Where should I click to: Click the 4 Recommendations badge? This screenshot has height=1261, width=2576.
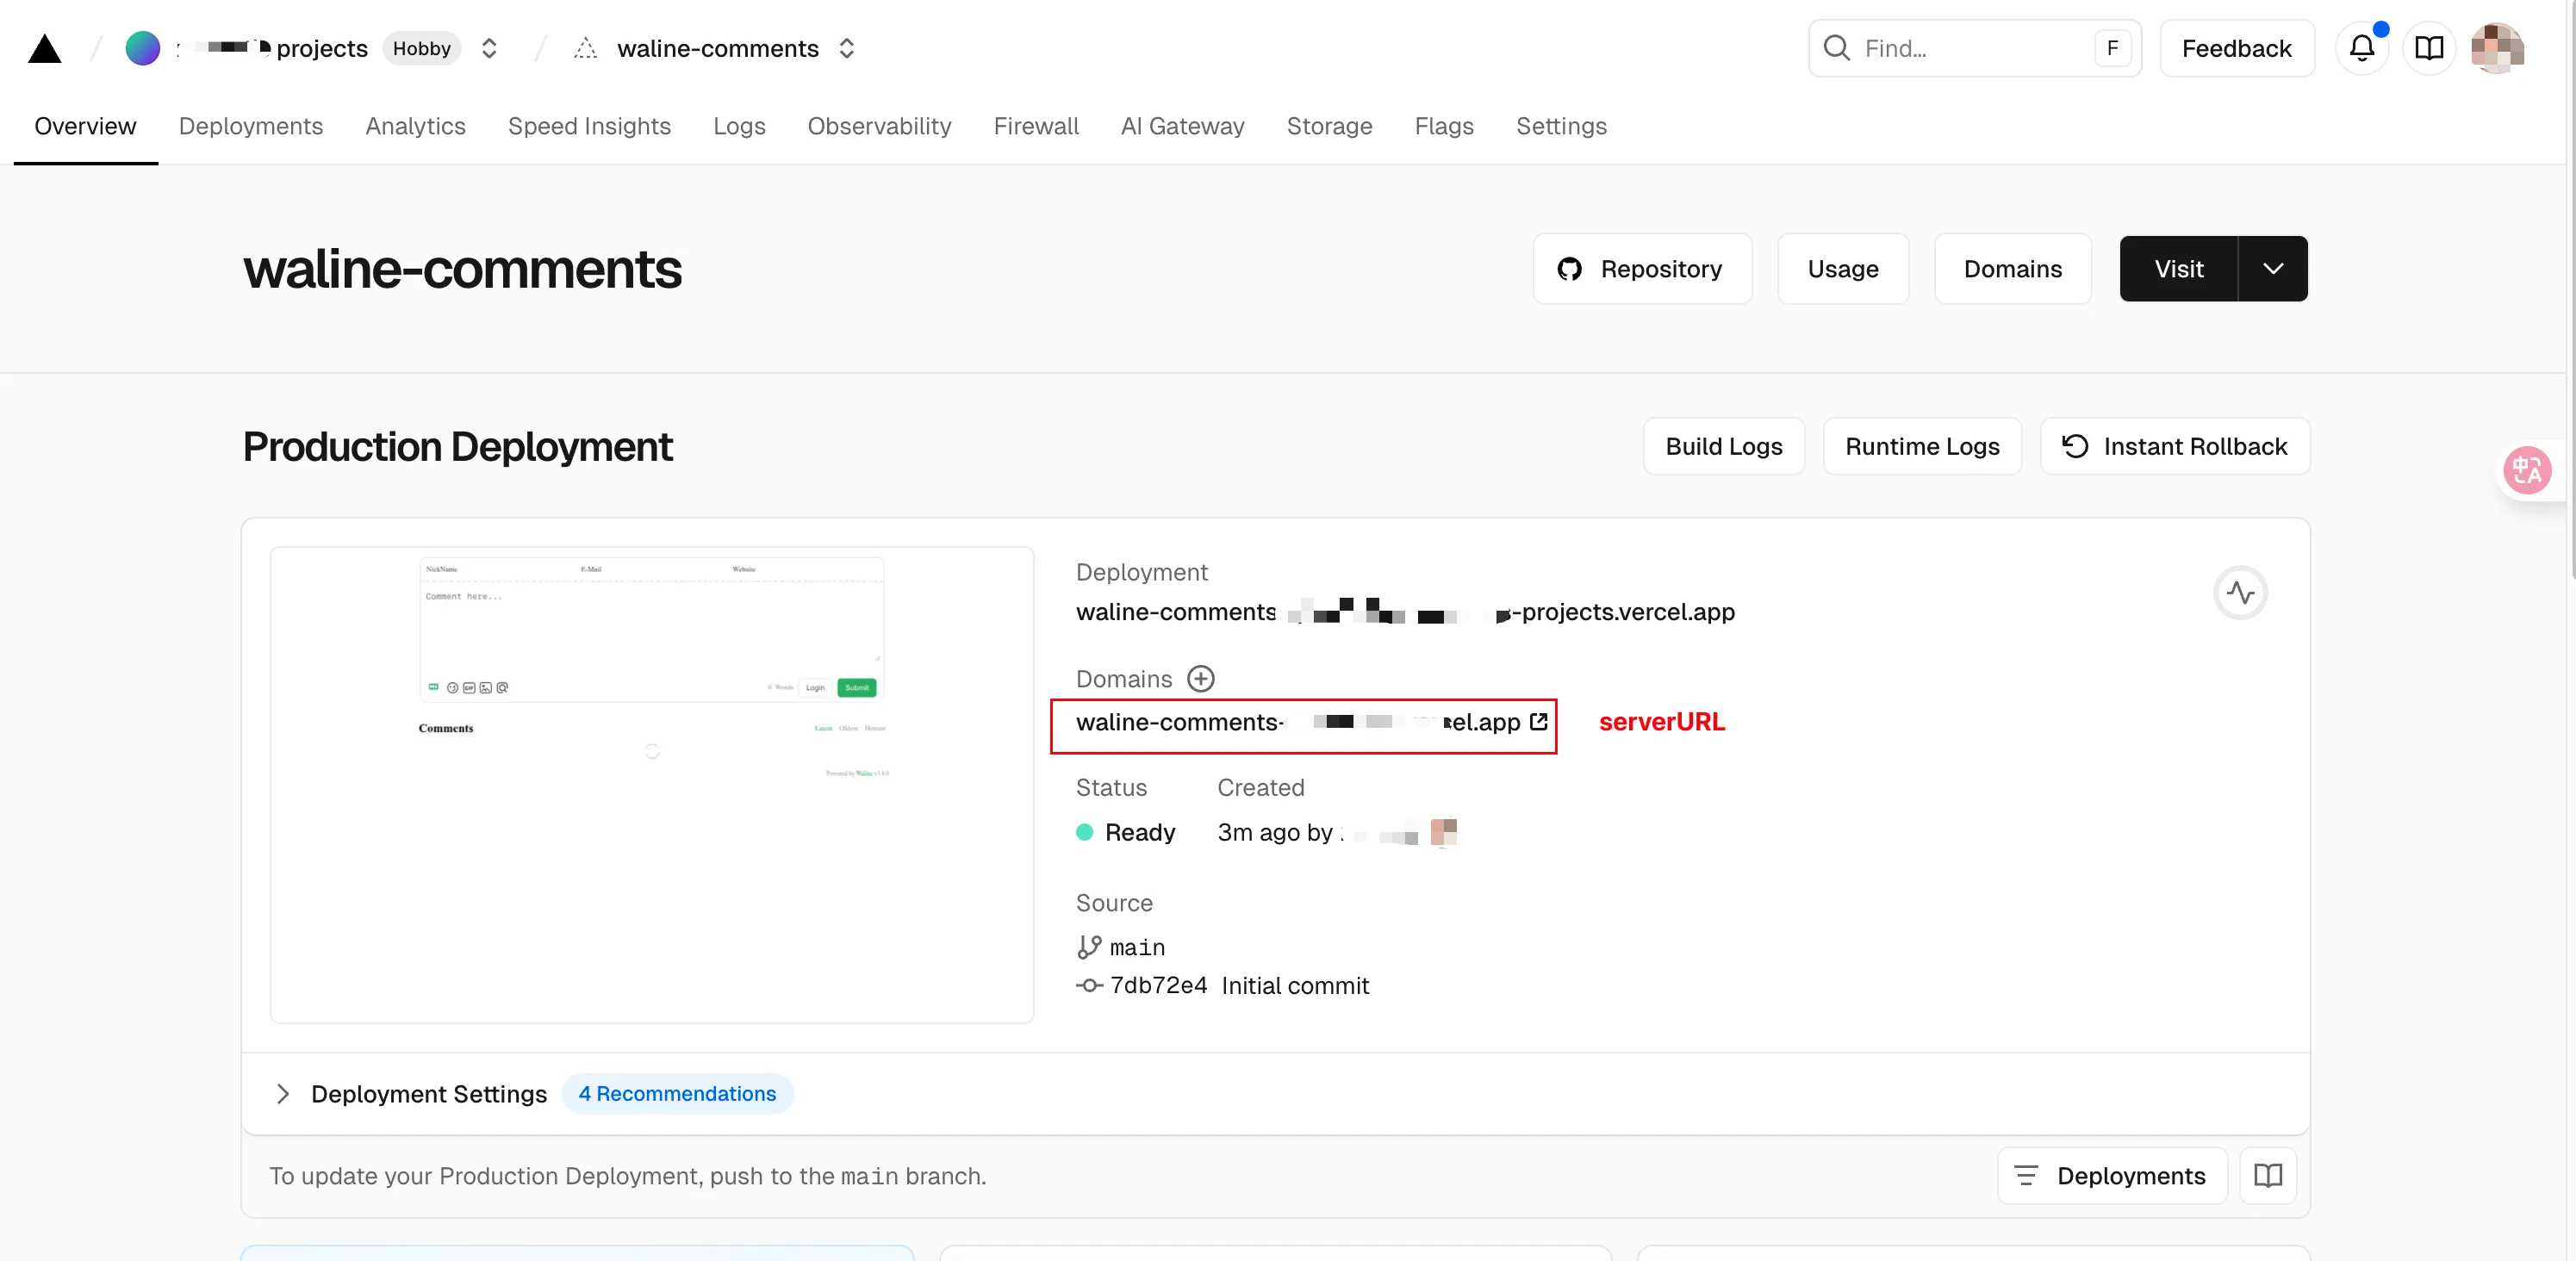(677, 1093)
